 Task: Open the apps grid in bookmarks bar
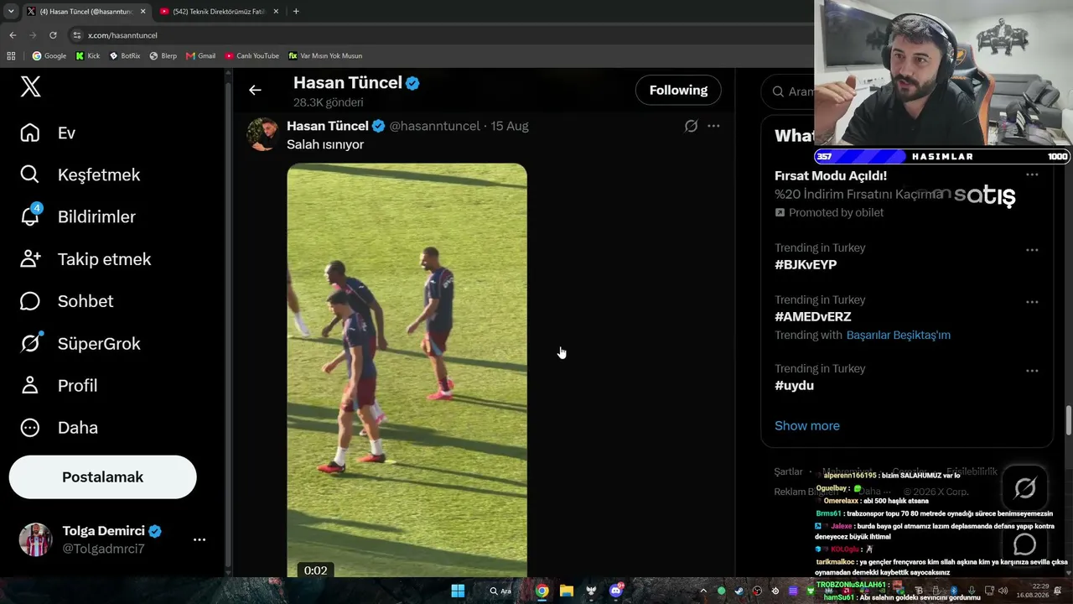[11, 56]
